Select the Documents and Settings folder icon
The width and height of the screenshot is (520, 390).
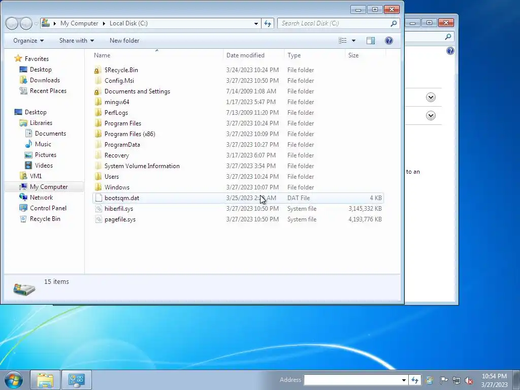coord(98,91)
